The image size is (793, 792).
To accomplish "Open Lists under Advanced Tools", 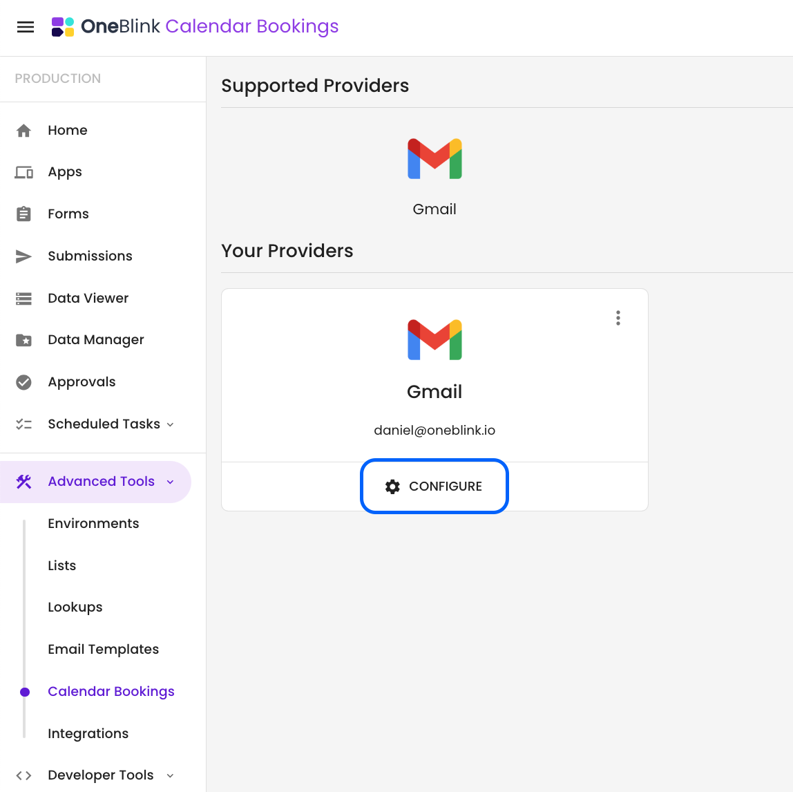I will click(62, 565).
